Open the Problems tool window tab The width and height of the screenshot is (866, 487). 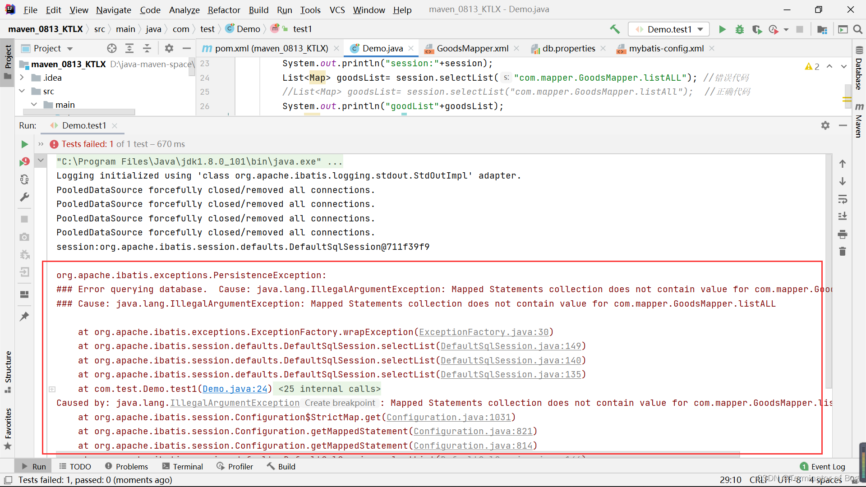pos(126,467)
